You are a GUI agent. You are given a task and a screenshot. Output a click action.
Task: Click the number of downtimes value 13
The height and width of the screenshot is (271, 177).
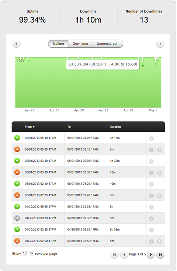click(x=144, y=20)
